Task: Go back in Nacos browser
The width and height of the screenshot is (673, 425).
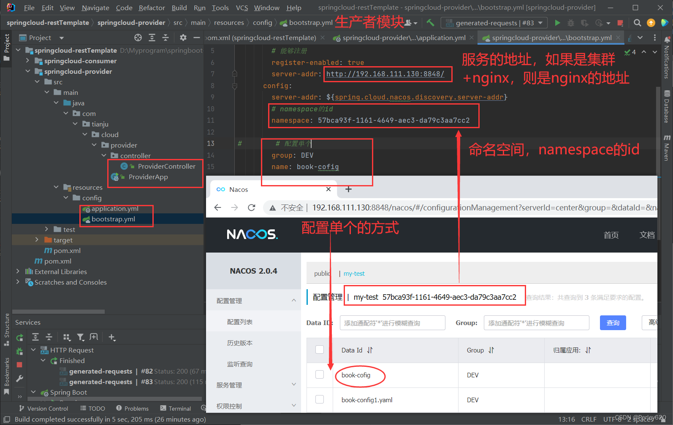Action: point(218,207)
